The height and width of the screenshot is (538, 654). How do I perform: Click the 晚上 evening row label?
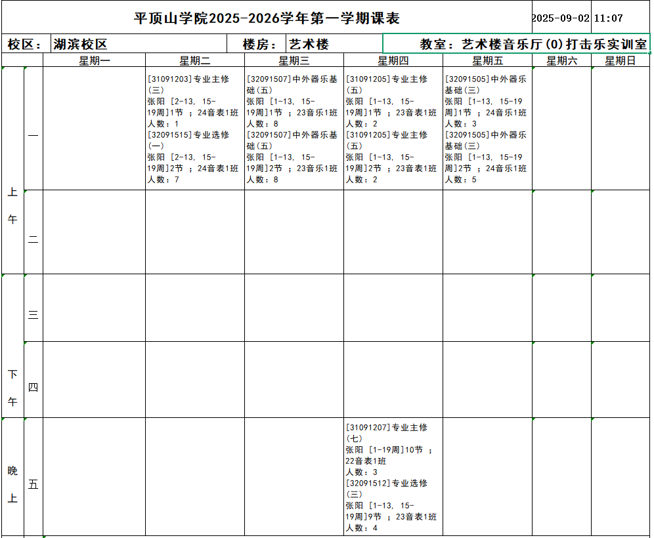[12, 484]
